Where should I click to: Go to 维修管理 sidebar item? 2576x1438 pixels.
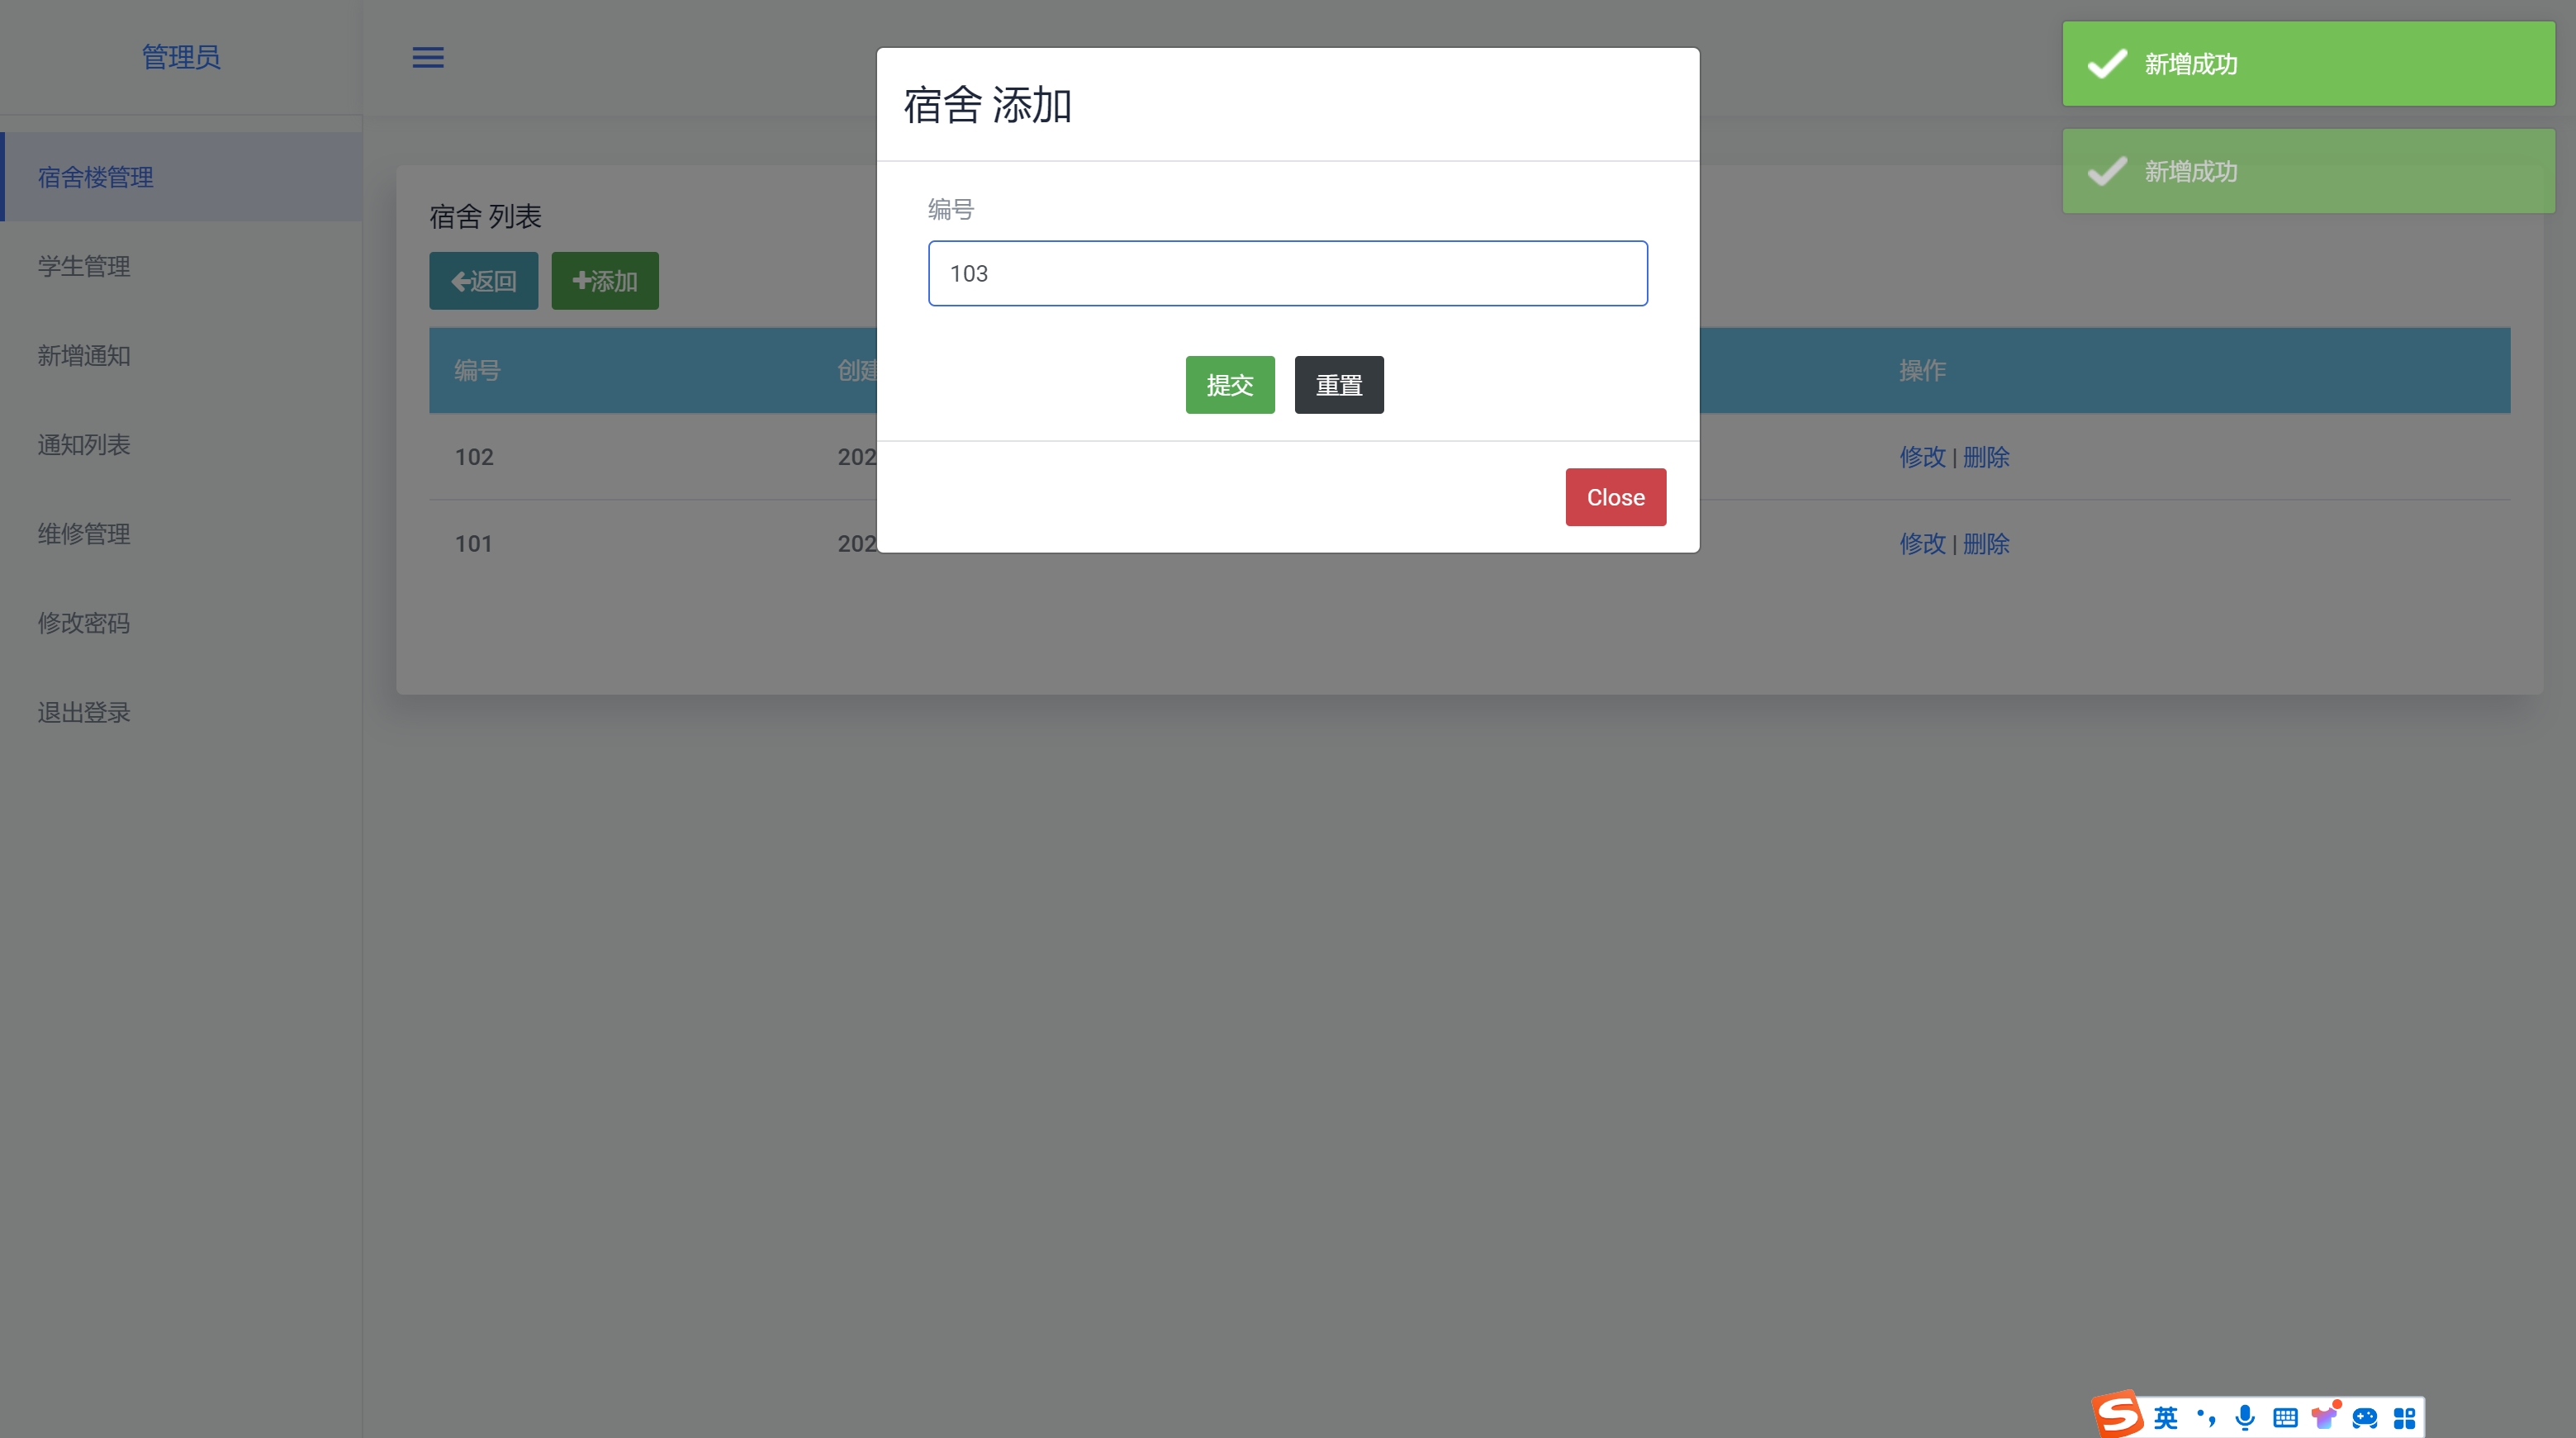[84, 534]
